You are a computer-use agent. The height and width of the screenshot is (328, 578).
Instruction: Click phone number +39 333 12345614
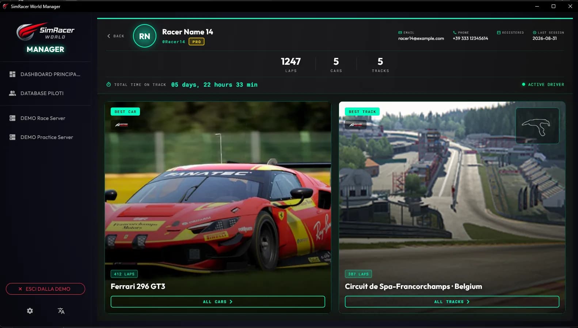[x=470, y=38]
